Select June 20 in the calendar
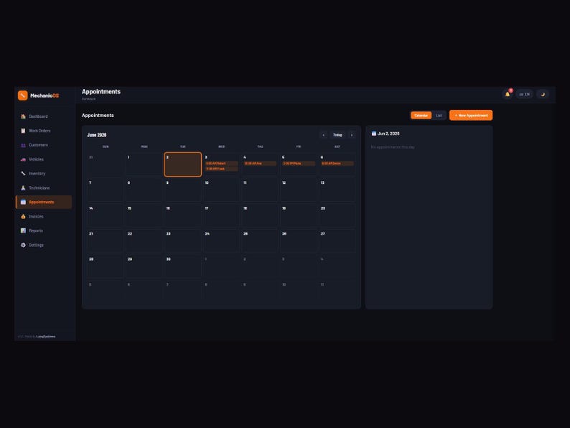570x428 pixels. (337, 215)
